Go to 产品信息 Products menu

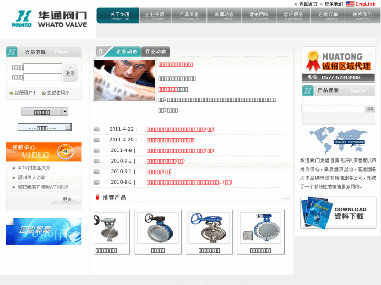[189, 16]
